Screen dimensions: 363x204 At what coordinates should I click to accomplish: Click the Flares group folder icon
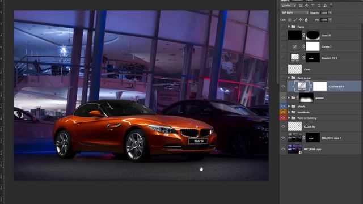(293, 27)
